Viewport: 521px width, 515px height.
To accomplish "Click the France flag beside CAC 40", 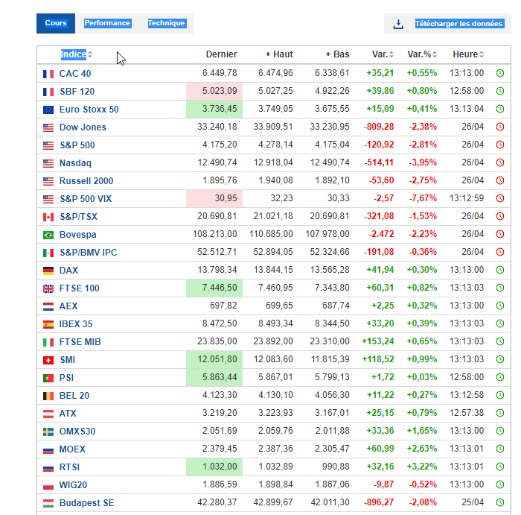I will (x=48, y=74).
